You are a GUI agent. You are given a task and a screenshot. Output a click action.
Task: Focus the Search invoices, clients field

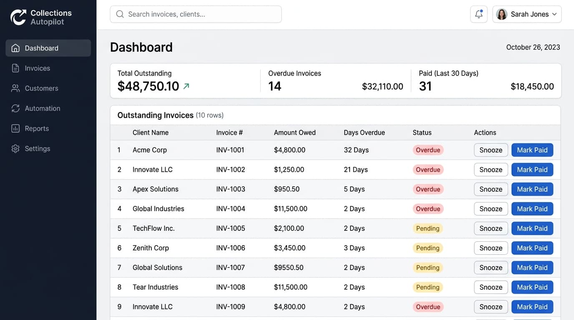tap(196, 14)
